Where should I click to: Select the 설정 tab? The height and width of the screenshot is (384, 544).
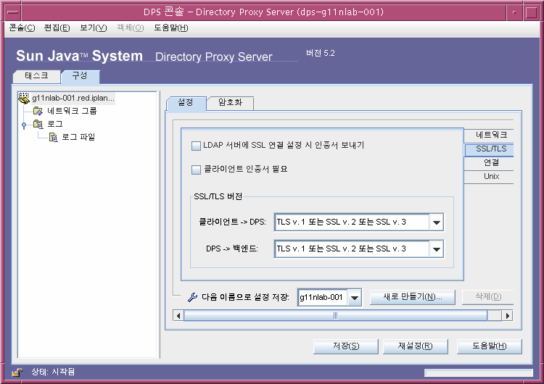(x=186, y=103)
